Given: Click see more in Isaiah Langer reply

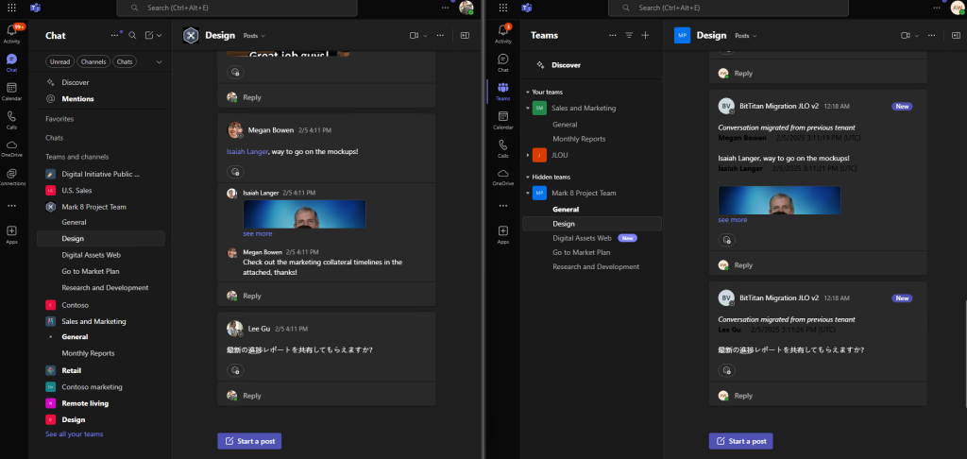Looking at the screenshot, I should [x=257, y=234].
